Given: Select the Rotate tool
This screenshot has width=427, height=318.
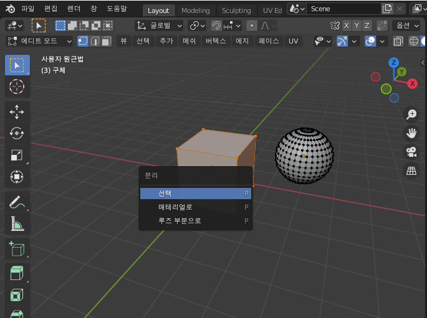Looking at the screenshot, I should tap(17, 133).
